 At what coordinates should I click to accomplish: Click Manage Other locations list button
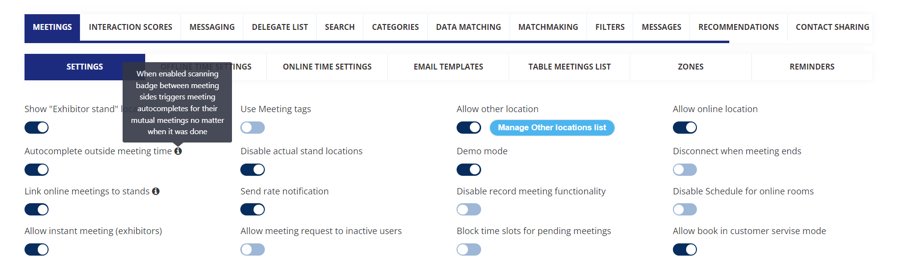click(x=552, y=128)
